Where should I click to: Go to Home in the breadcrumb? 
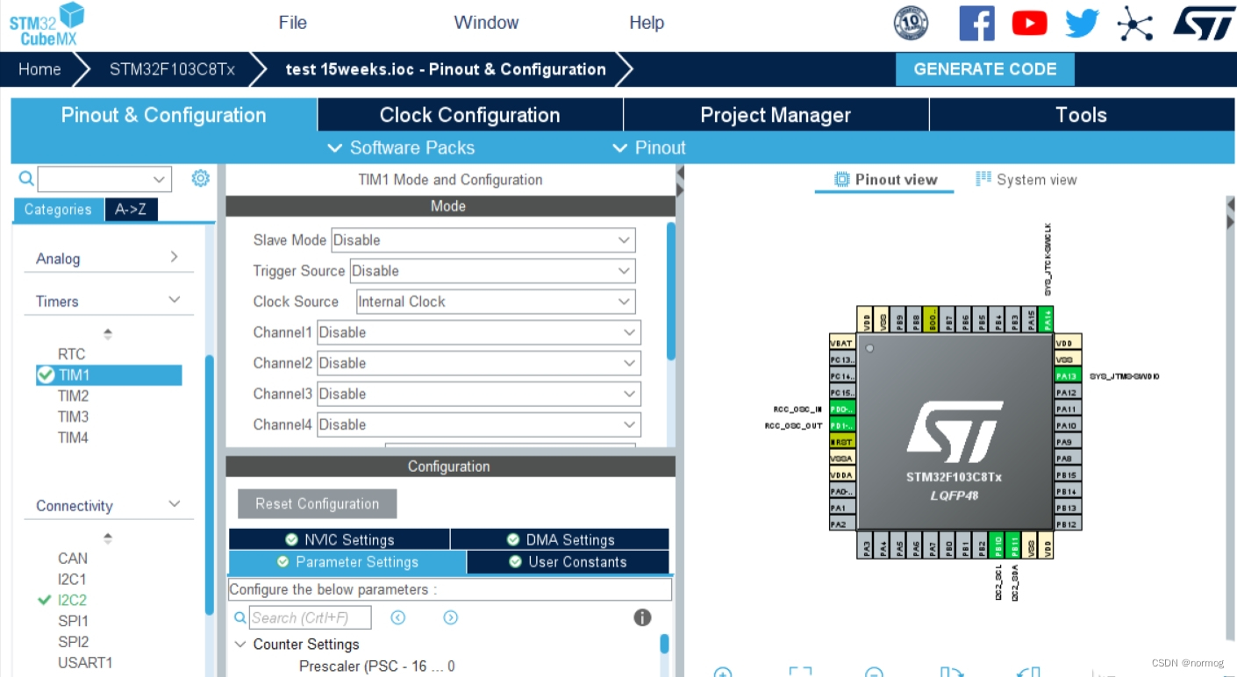(39, 69)
